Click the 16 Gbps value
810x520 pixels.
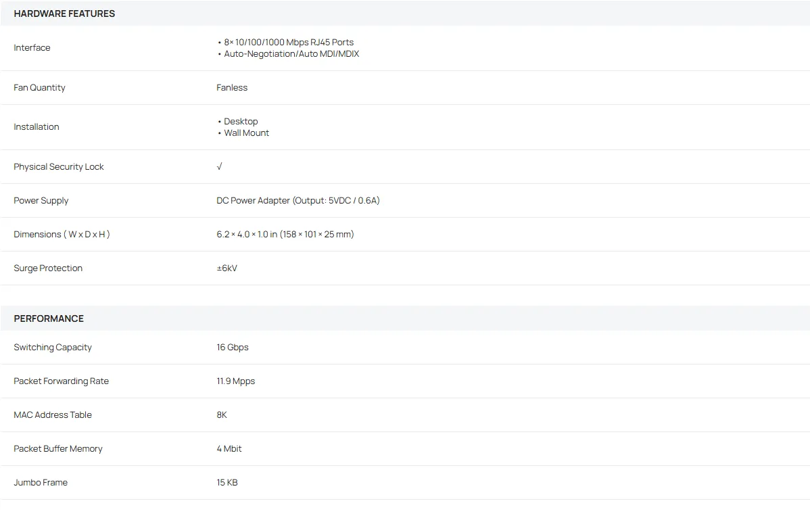coord(233,348)
